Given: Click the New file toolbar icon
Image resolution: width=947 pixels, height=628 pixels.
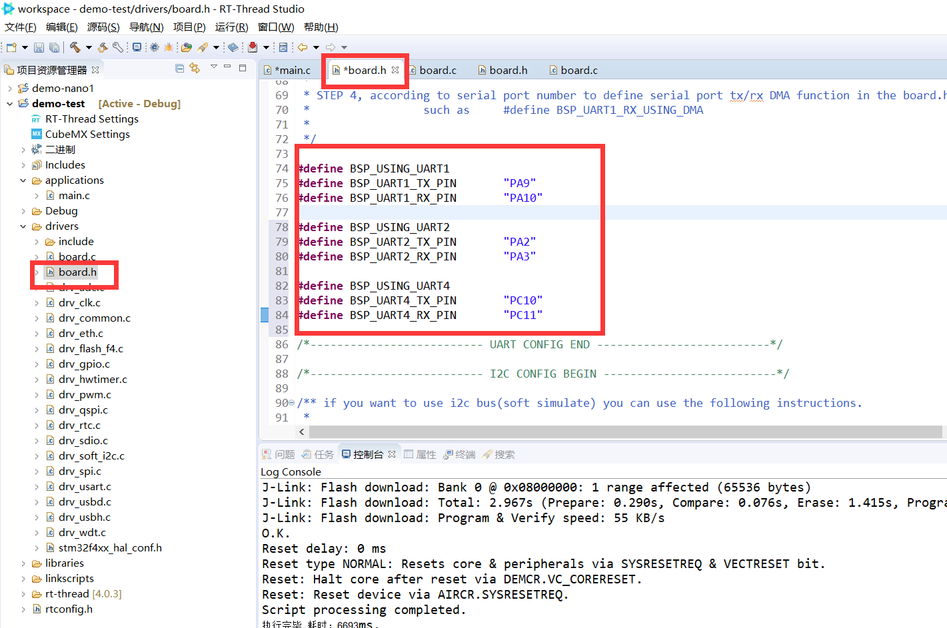Looking at the screenshot, I should 11,47.
